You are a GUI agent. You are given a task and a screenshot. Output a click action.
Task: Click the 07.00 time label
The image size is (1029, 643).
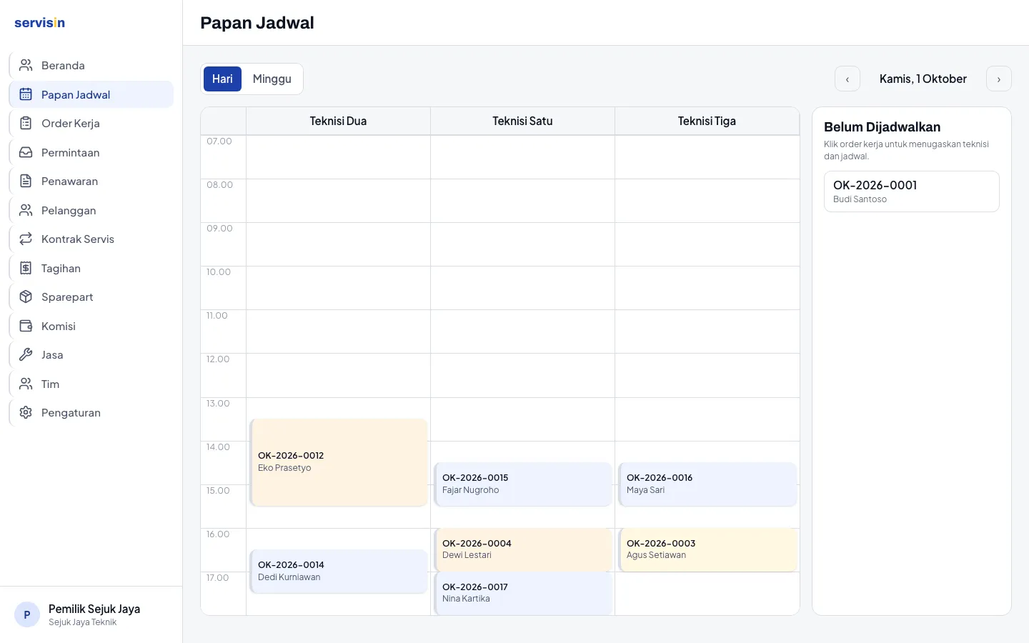coord(219,141)
